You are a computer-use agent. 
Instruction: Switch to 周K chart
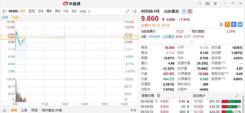point(49,11)
